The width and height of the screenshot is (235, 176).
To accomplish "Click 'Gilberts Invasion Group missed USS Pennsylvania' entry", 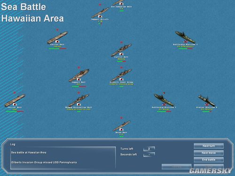I will click(44, 162).
